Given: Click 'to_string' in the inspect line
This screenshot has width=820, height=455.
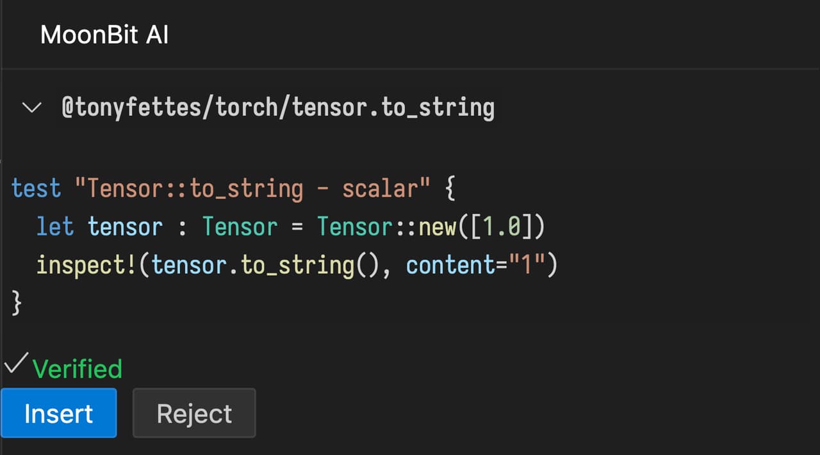Looking at the screenshot, I should click(297, 264).
